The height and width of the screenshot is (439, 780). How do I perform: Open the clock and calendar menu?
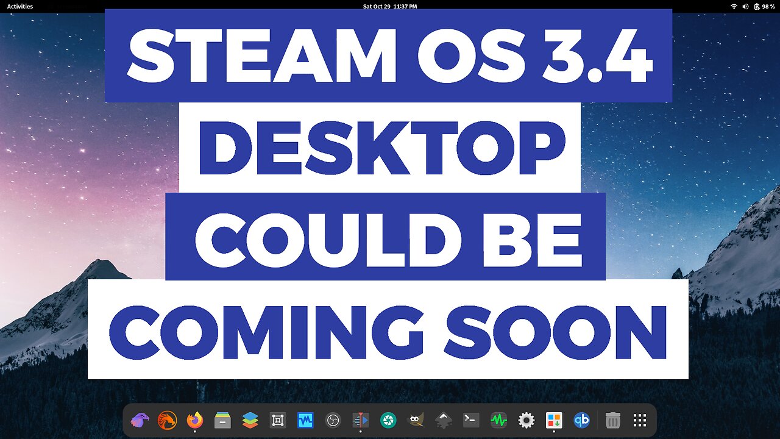(x=390, y=6)
